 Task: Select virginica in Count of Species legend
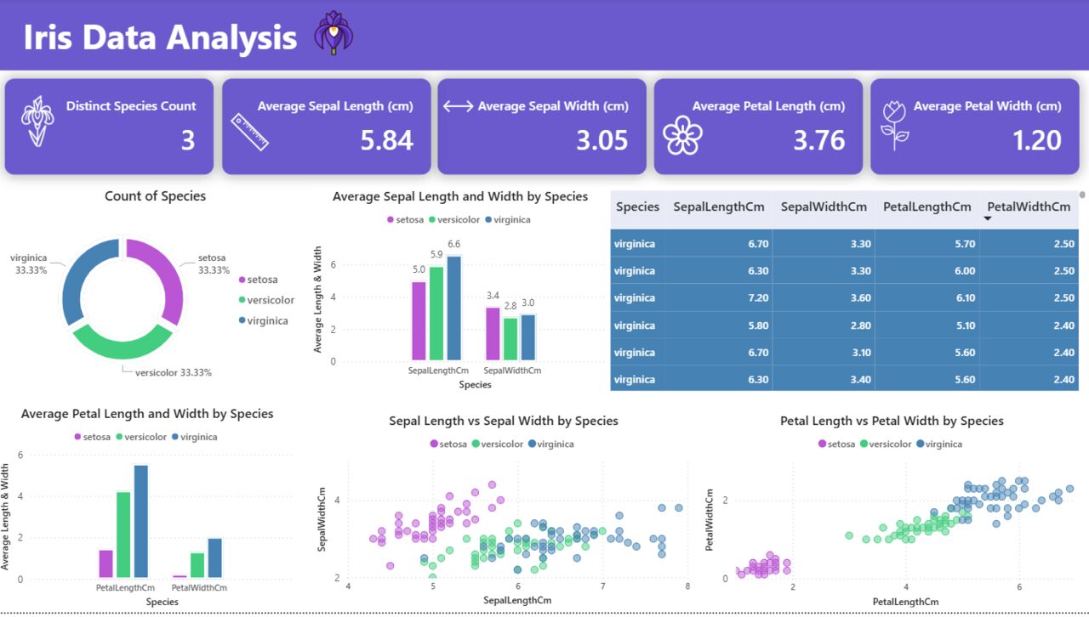pos(264,320)
